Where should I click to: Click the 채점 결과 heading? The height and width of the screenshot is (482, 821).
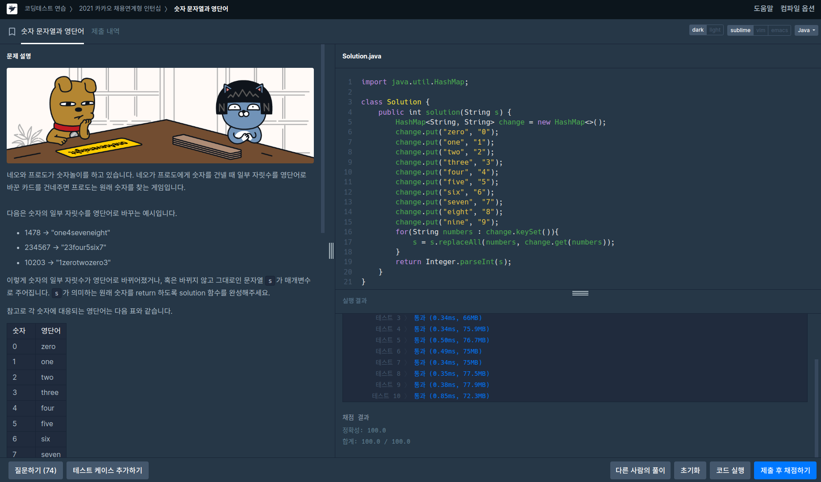coord(355,417)
